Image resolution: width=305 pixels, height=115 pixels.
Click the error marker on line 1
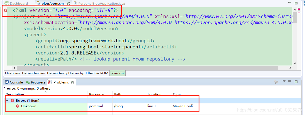coord(6,10)
